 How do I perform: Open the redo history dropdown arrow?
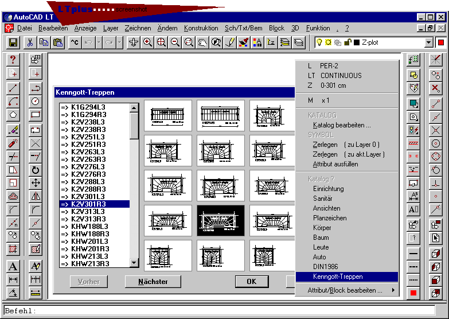[x=120, y=42]
